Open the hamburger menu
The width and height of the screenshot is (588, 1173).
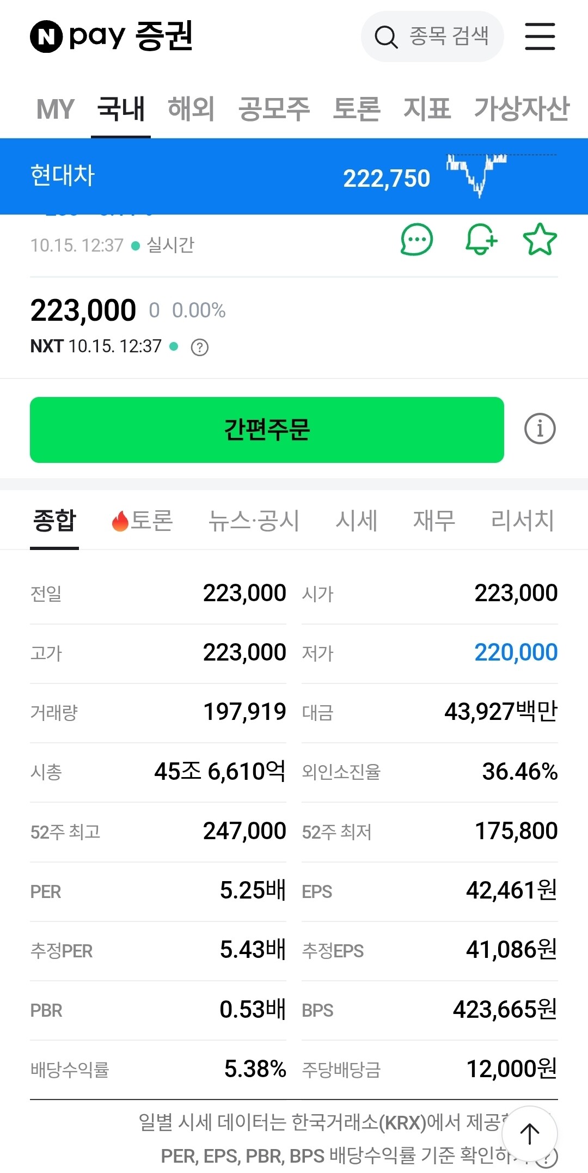pyautogui.click(x=540, y=36)
